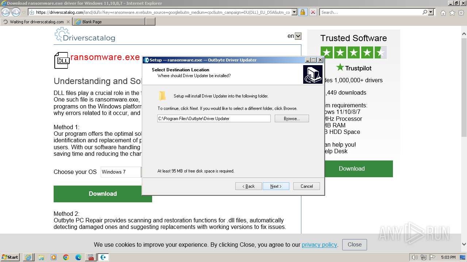
Task: Click 'At least 95 MB of free disk space' text
Action: tap(196, 171)
